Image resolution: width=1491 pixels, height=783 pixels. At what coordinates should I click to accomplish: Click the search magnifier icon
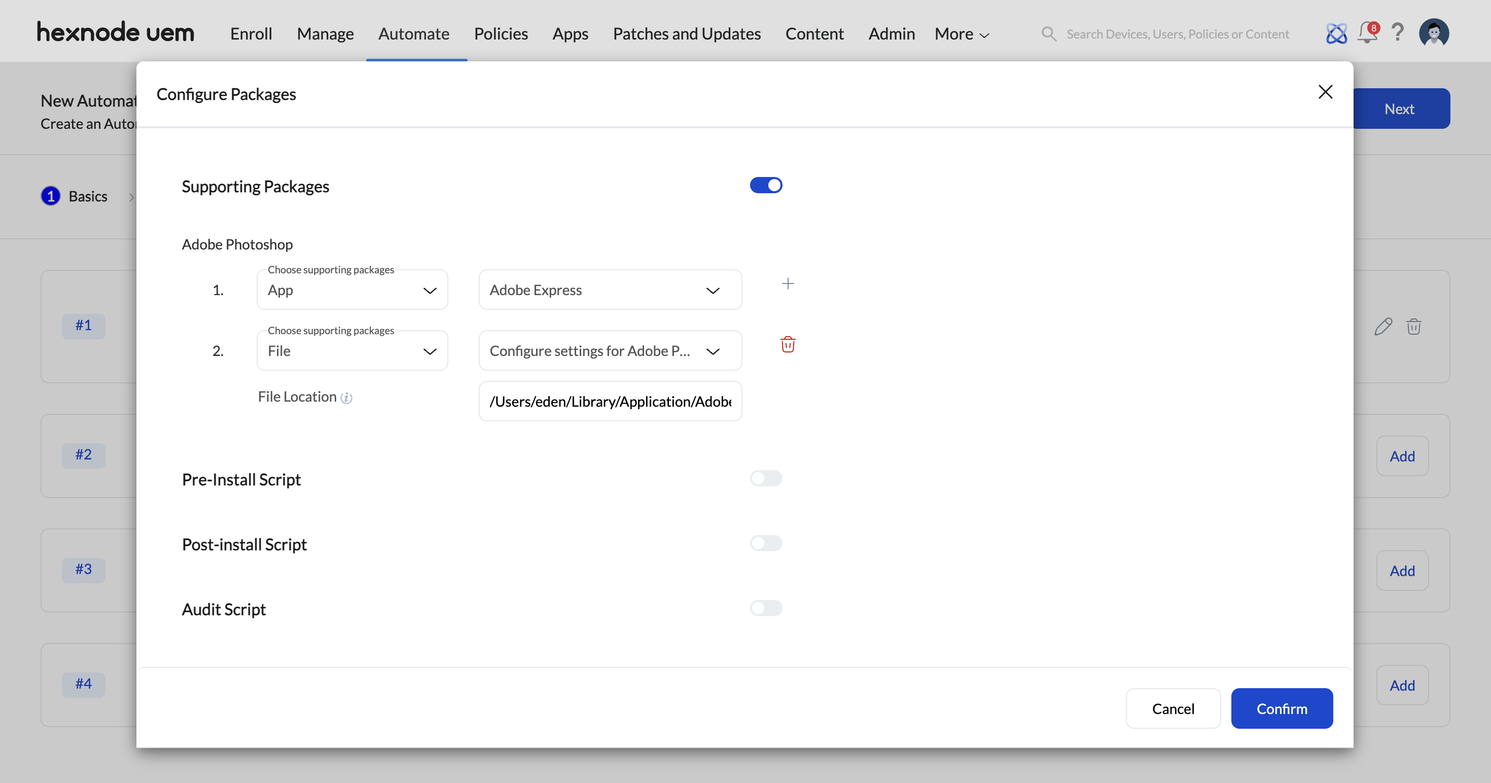coord(1048,33)
